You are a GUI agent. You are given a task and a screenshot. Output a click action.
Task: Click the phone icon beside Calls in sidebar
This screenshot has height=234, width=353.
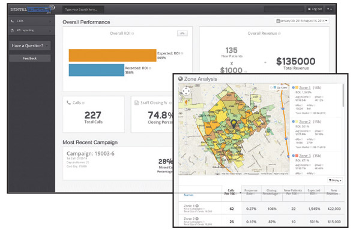pos(12,21)
